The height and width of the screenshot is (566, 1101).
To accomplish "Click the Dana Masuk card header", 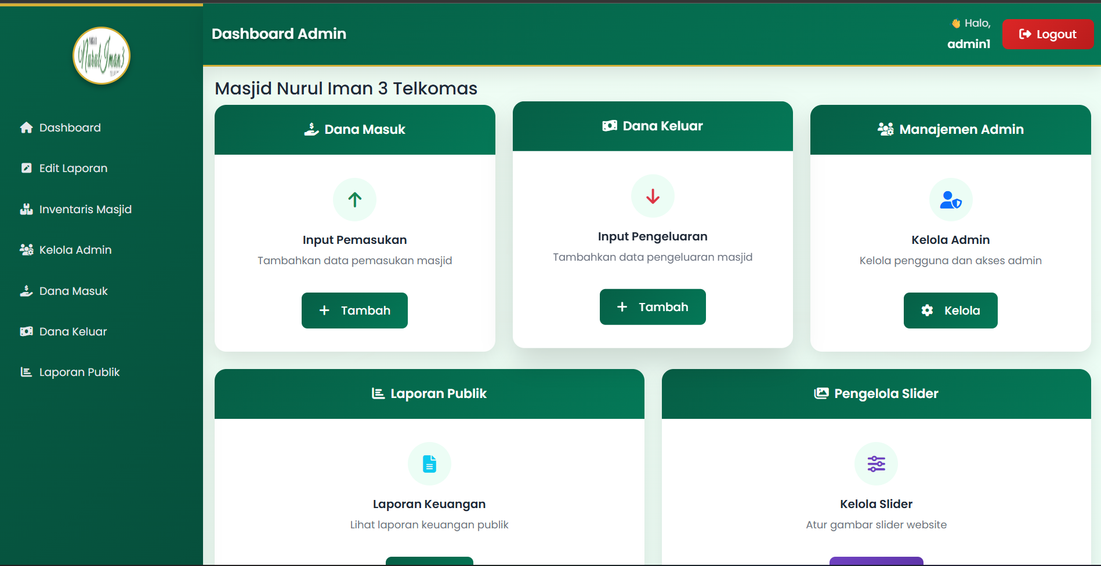I will (x=354, y=129).
